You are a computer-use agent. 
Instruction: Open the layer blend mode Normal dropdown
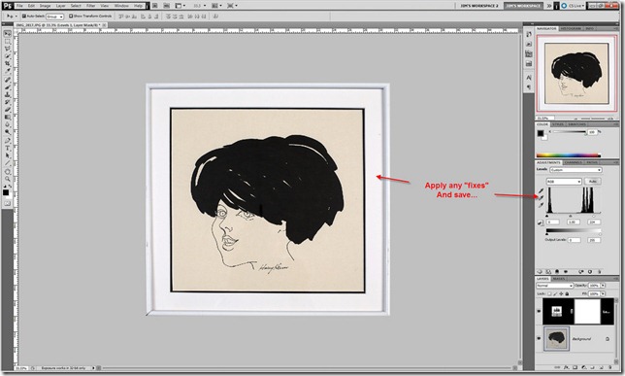554,286
